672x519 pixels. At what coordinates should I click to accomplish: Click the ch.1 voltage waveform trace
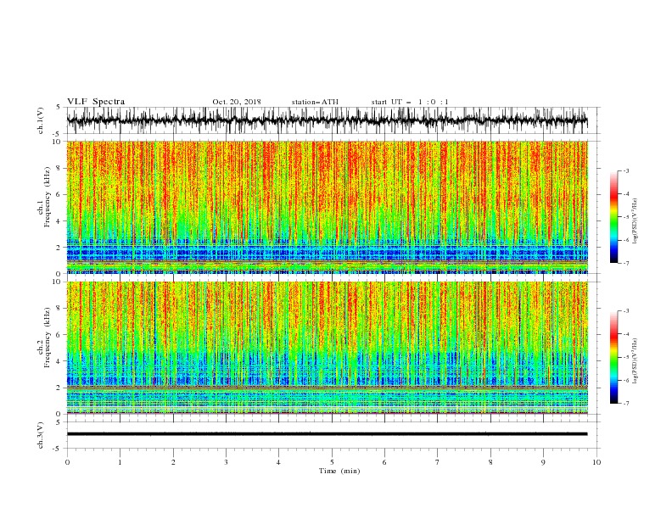pyautogui.click(x=327, y=120)
